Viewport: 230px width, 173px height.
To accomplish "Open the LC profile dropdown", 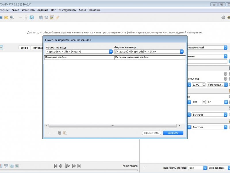I will point(217,102).
